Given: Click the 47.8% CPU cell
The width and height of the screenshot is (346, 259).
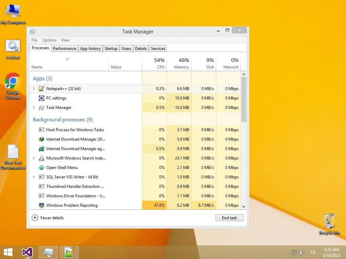Looking at the screenshot, I should coord(154,205).
